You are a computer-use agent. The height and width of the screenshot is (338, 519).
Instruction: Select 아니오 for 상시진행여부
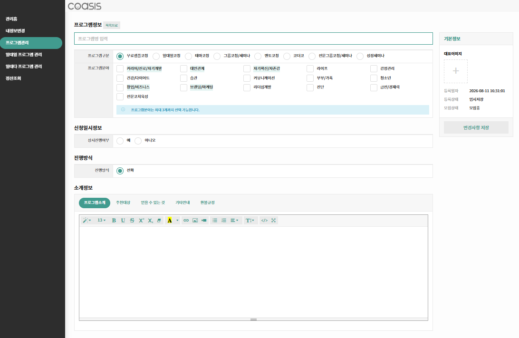pyautogui.click(x=138, y=141)
